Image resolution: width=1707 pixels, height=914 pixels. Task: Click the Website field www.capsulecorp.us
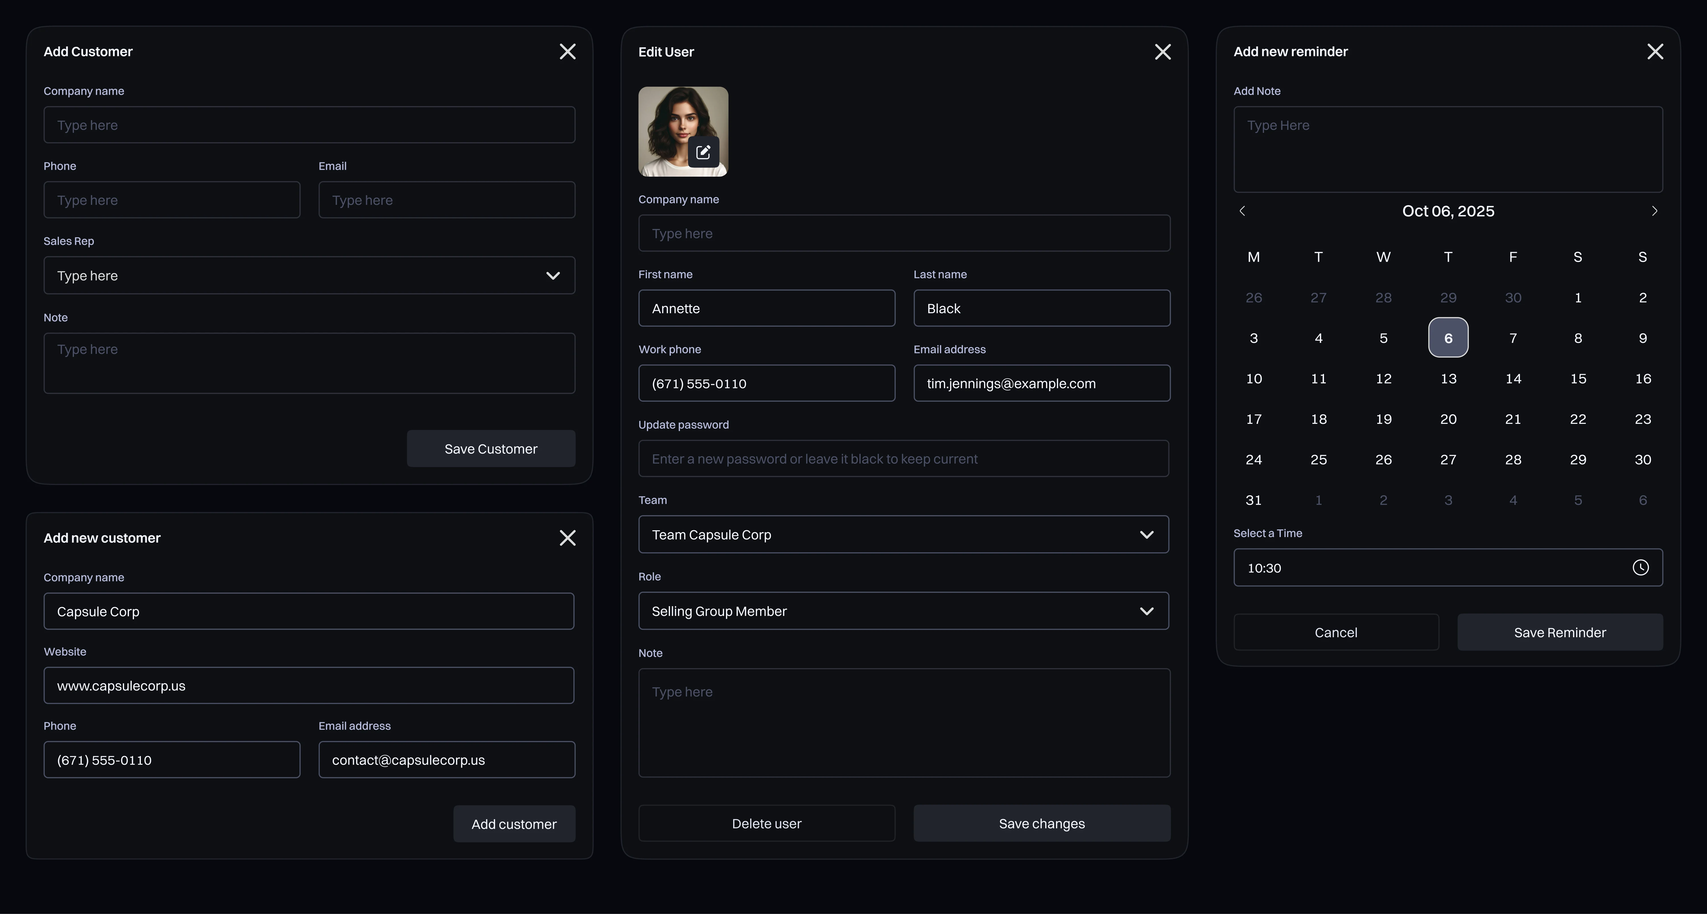pyautogui.click(x=309, y=685)
